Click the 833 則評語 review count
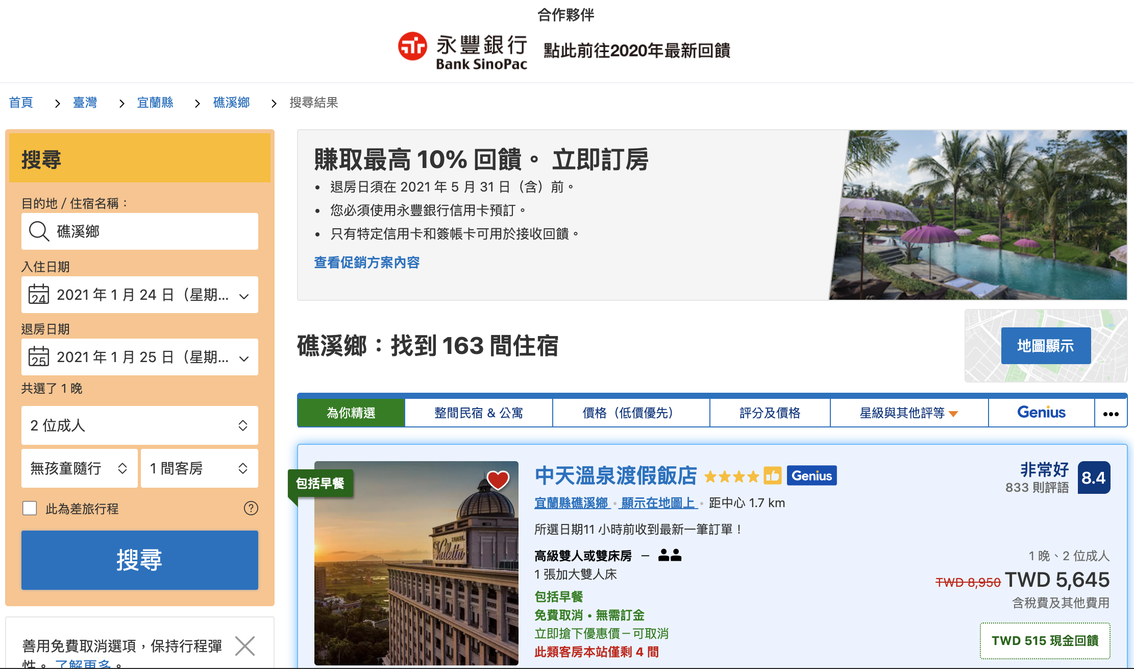Screen dimensions: 1134x669 pos(1037,488)
